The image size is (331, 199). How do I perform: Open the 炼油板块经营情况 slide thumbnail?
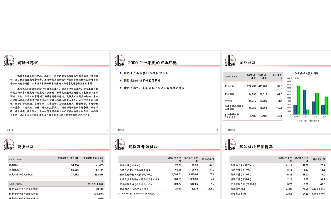click(x=276, y=167)
